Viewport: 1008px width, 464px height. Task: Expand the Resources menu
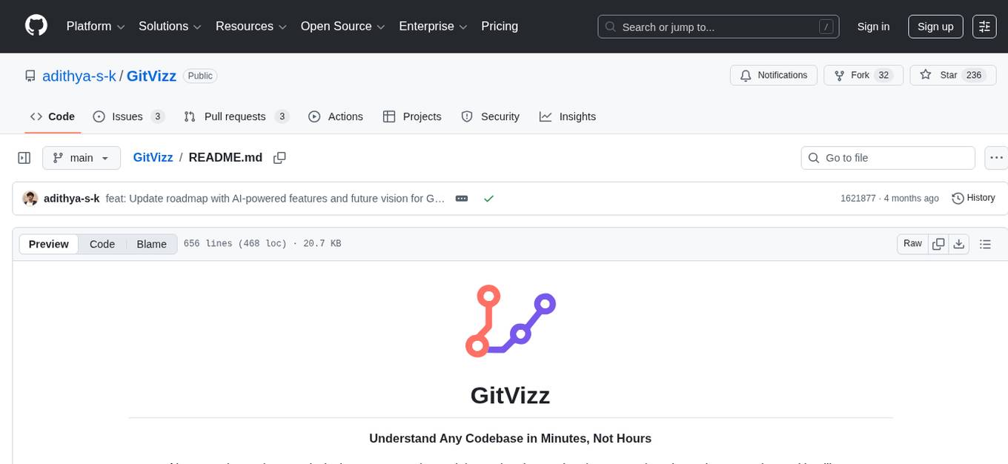click(251, 26)
